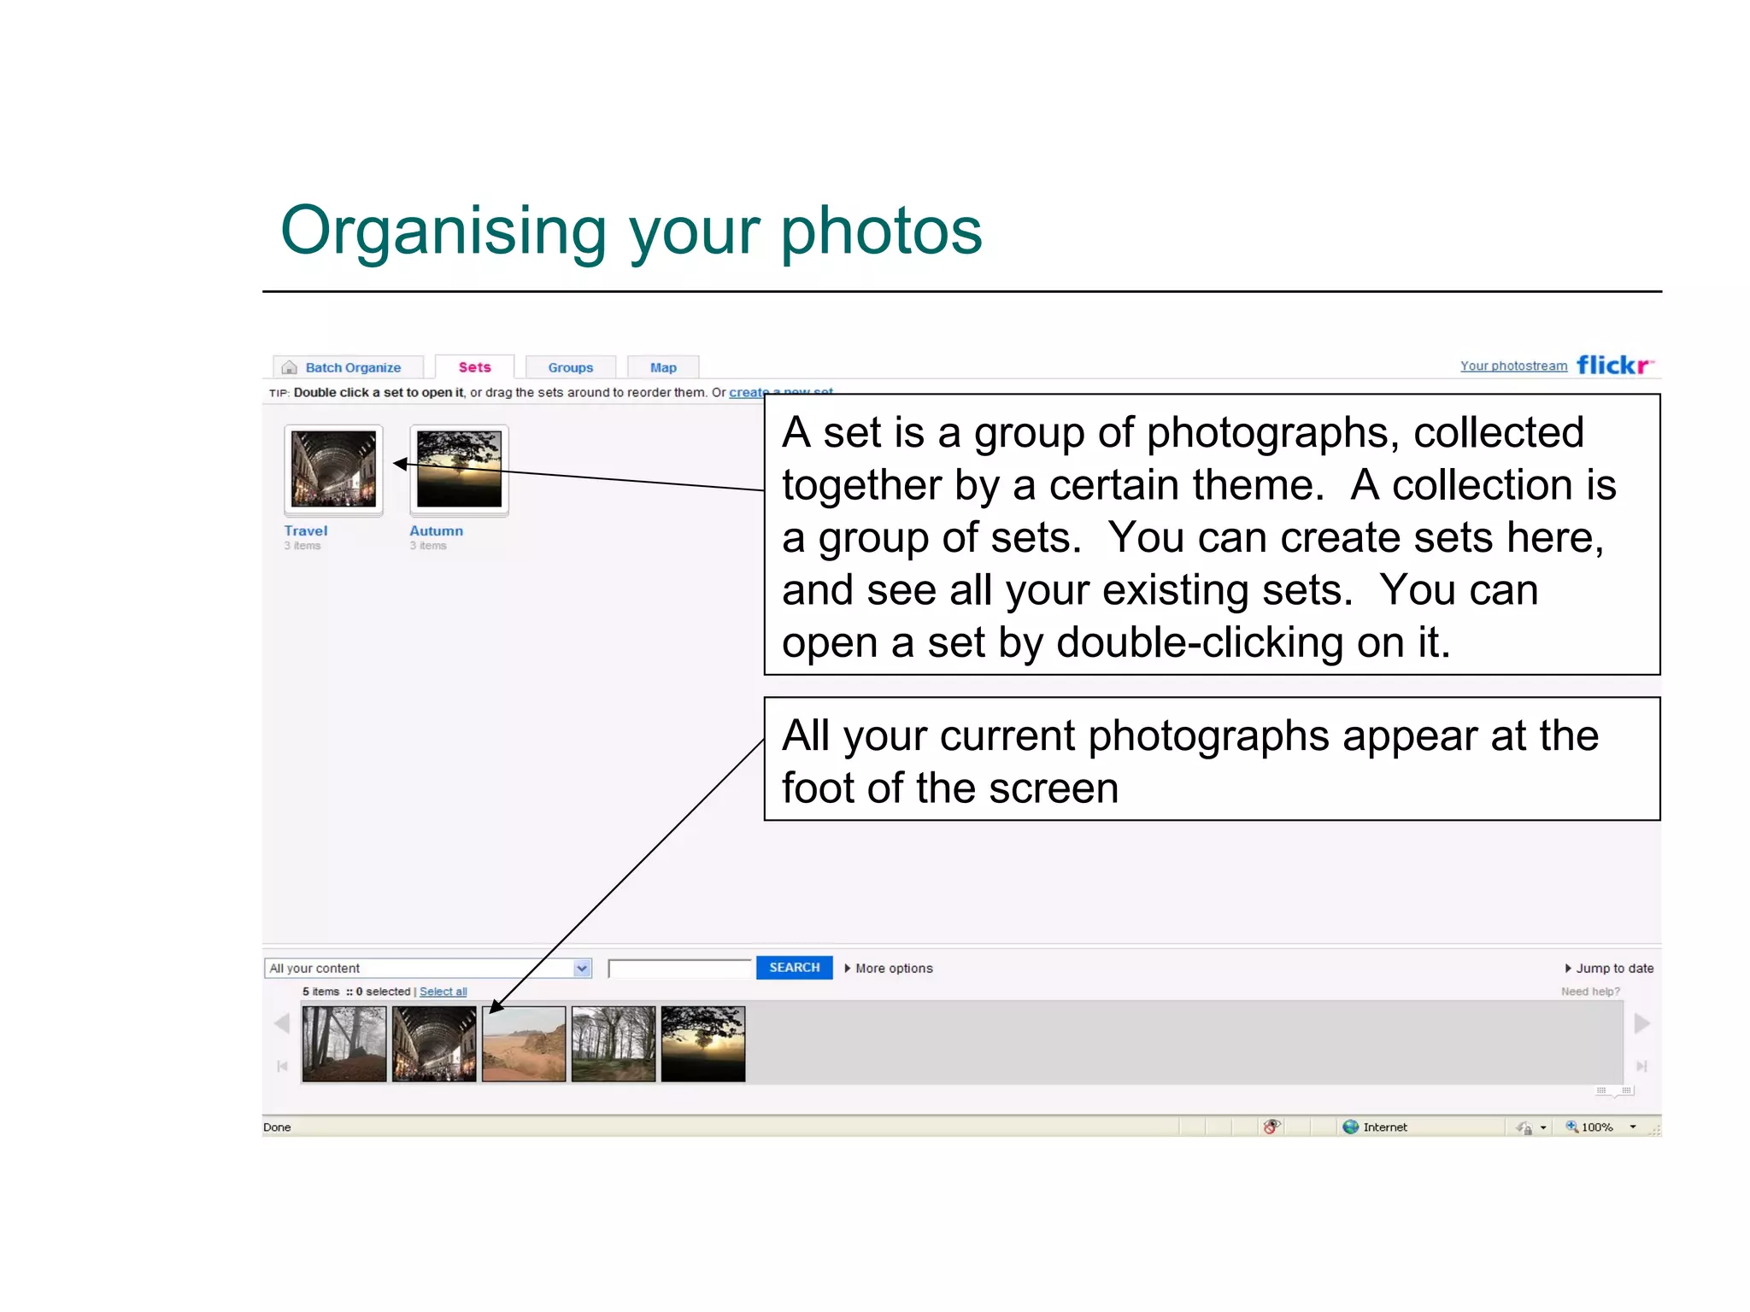Open the 100% zoom level dropdown
The width and height of the screenshot is (1750, 1312).
pyautogui.click(x=1633, y=1127)
